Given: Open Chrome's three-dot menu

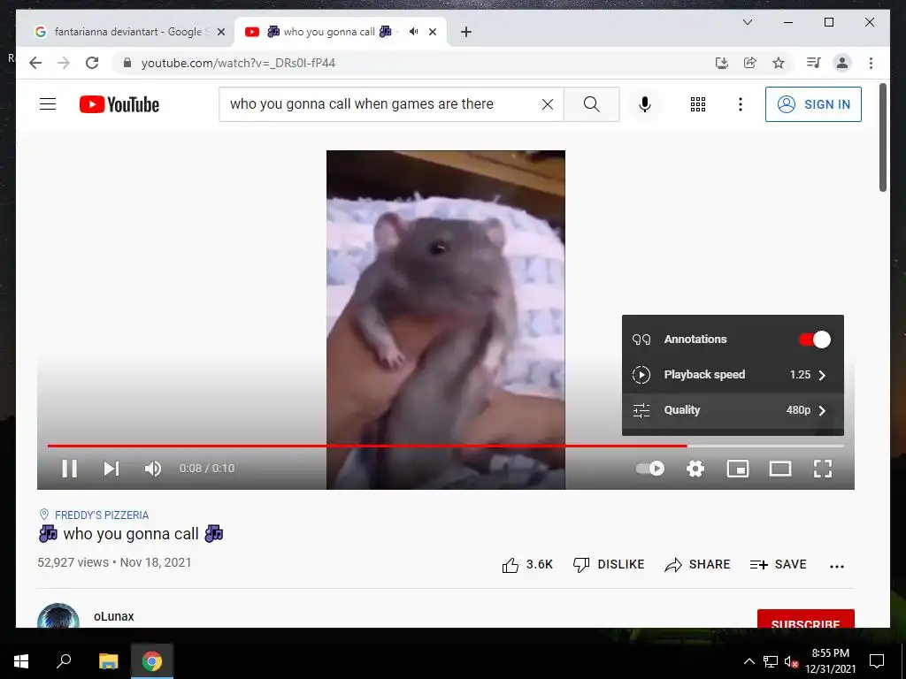Looking at the screenshot, I should [871, 63].
